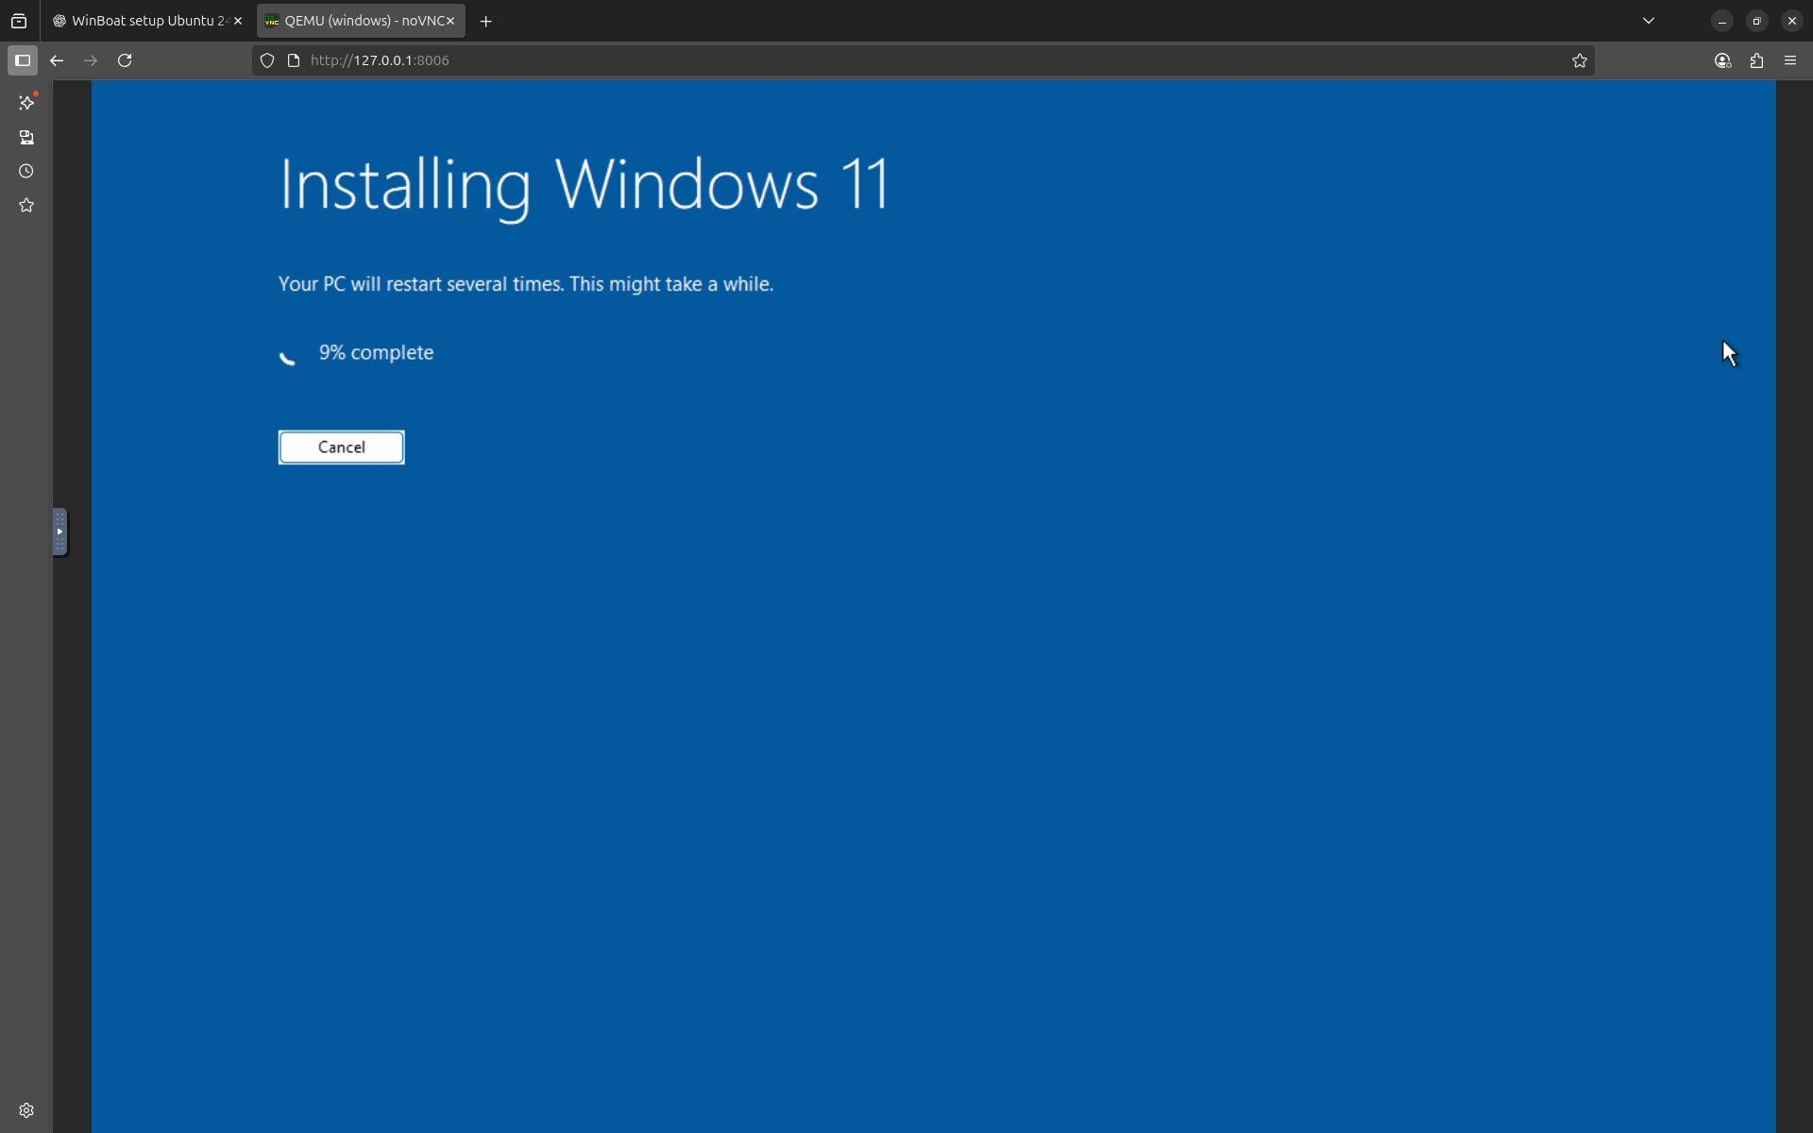Expand the noVNC control bar handle

pyautogui.click(x=59, y=533)
